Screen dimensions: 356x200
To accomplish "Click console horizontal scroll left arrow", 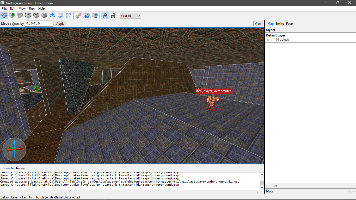I will coord(2,192).
